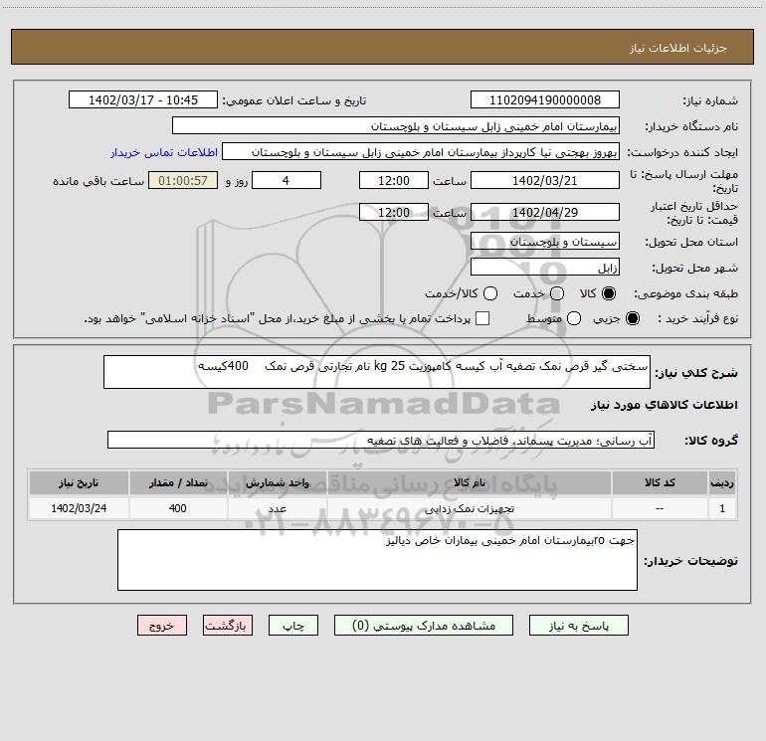
Task: Click the توضیحات خریدار text area
Action: [377, 560]
